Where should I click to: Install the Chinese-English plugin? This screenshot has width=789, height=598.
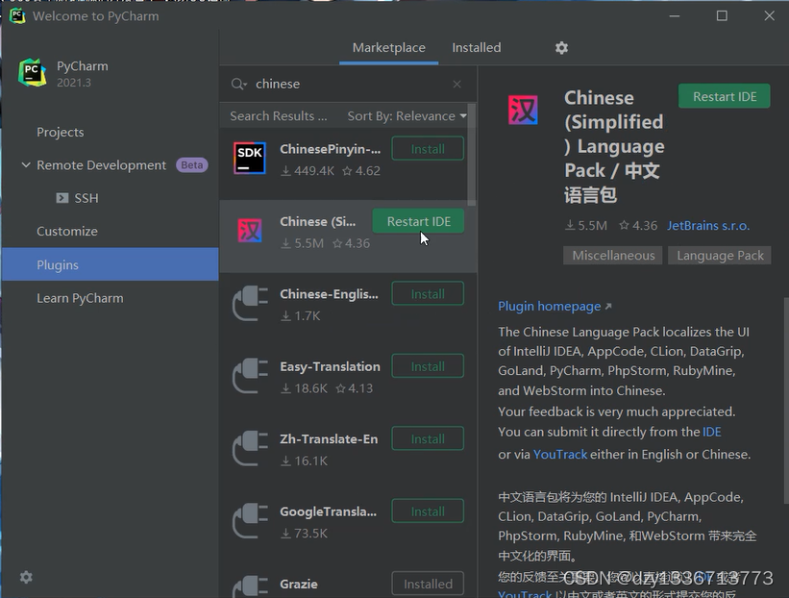click(x=428, y=293)
